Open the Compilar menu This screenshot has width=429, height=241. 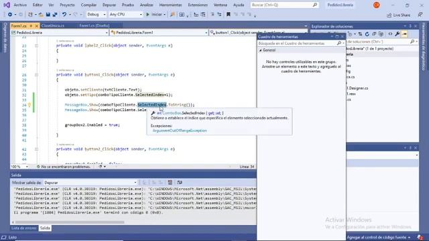(88, 5)
